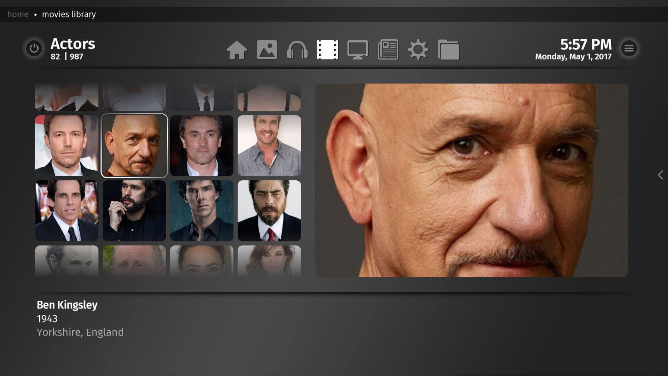Select the faded black-and-white older man thumbnail
The image size is (668, 376).
67,261
